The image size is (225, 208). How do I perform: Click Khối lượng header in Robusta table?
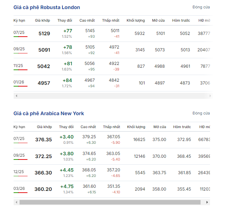[136, 20]
